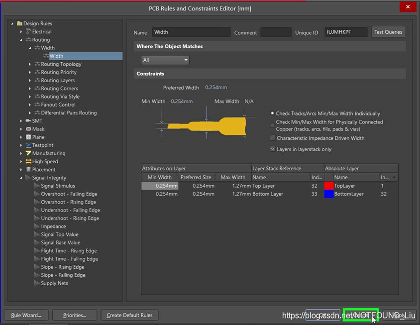Image resolution: width=420 pixels, height=325 pixels.
Task: Select the Width rule tree item
Action: point(86,56)
